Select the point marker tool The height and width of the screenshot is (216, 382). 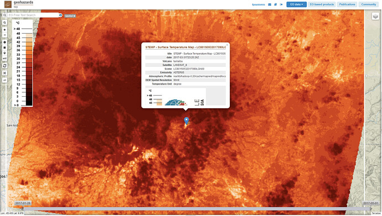tap(4, 53)
